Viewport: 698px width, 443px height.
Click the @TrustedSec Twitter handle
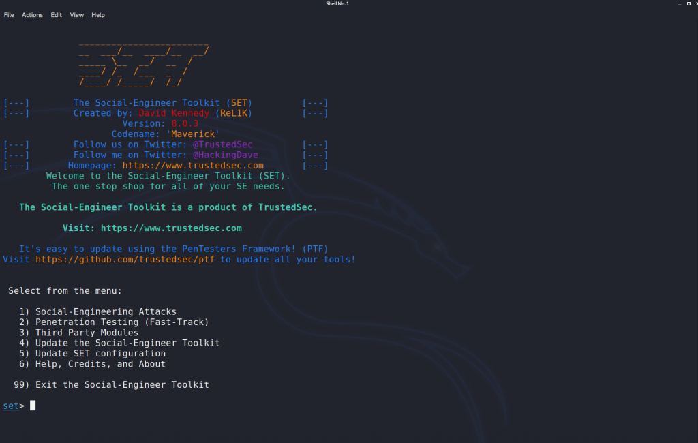point(223,144)
